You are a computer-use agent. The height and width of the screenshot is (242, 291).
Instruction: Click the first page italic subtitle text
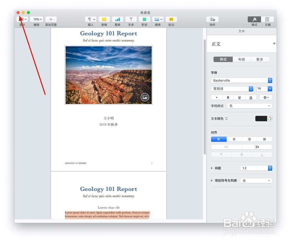coord(109,40)
